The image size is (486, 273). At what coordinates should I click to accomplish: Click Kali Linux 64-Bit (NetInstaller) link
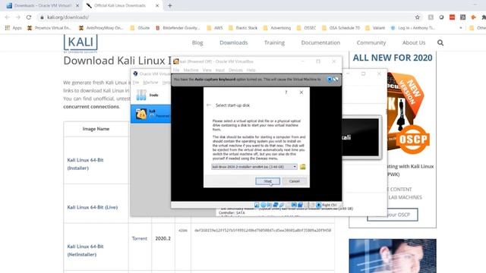click(85, 250)
